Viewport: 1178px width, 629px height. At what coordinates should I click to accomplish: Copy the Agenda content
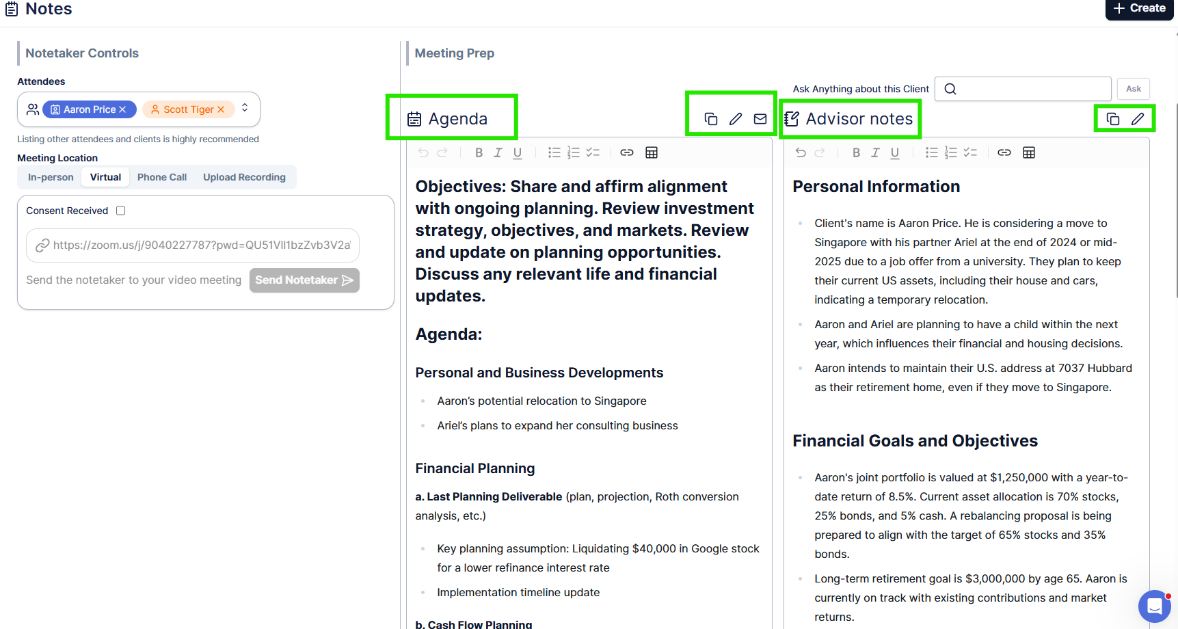711,119
